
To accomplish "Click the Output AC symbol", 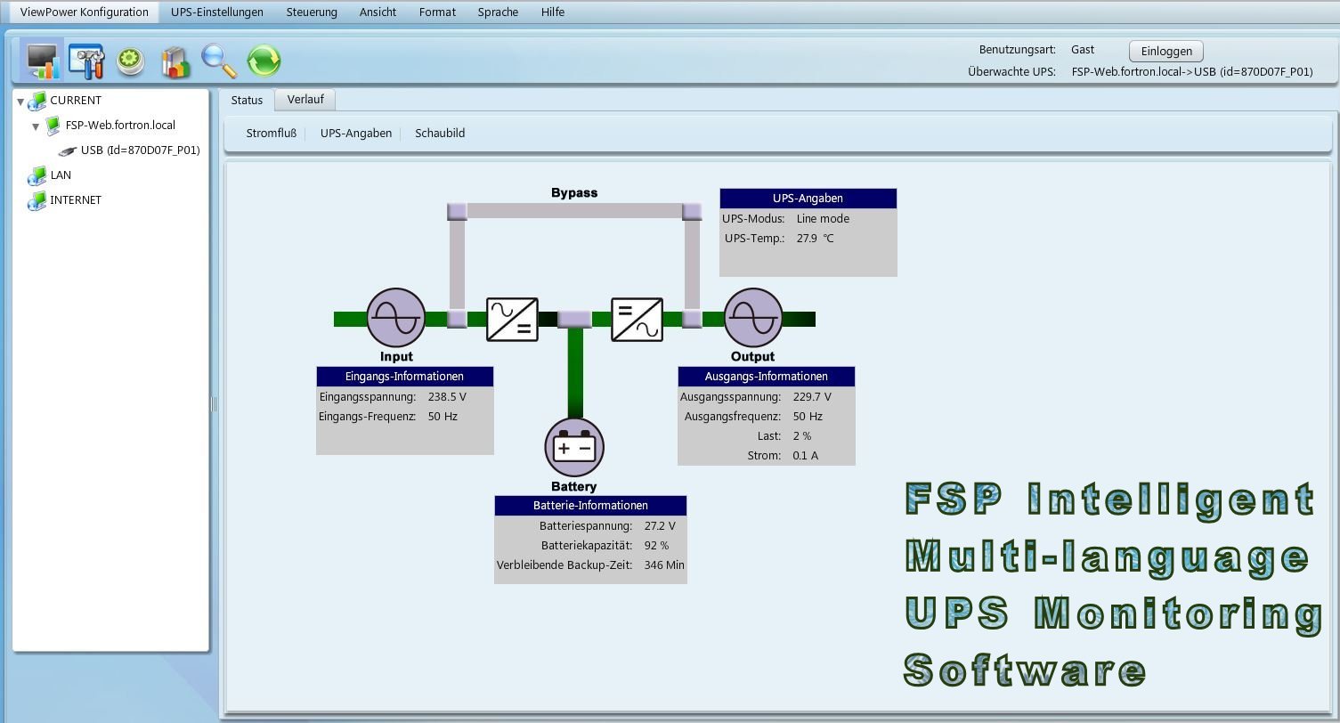I will (753, 317).
